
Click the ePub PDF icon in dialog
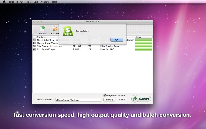(x=68, y=31)
